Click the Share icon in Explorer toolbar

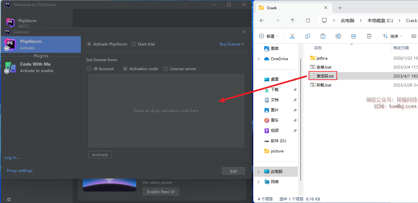[x=354, y=36]
